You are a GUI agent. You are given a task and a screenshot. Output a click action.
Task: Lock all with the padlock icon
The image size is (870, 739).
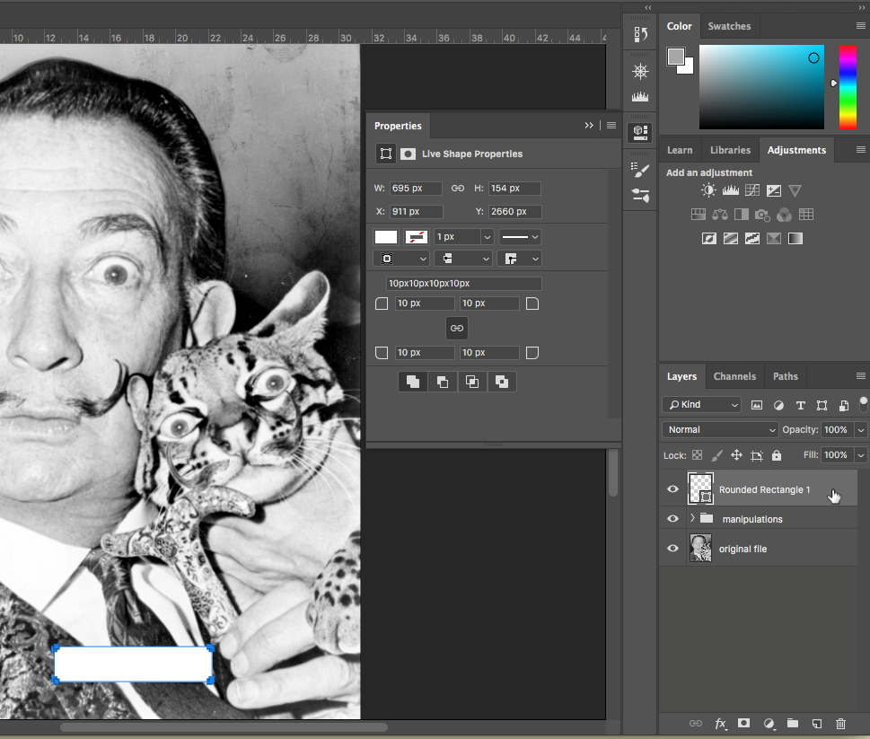click(777, 455)
